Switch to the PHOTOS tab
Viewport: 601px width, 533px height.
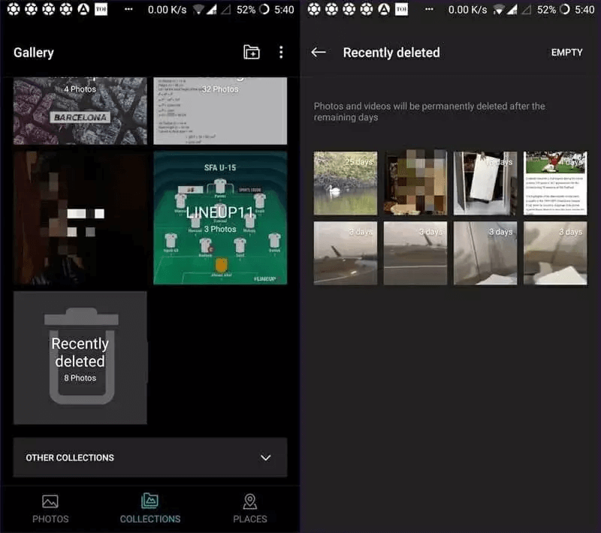[50, 518]
